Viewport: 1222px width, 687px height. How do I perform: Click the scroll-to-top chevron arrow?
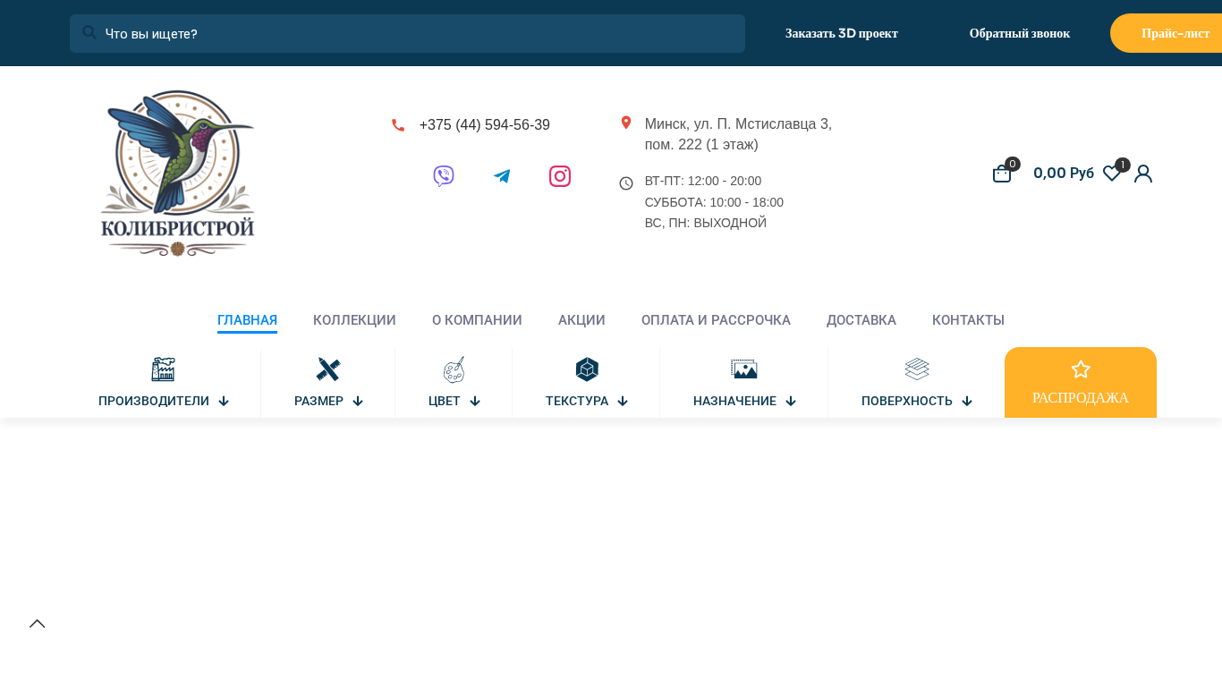click(x=37, y=623)
